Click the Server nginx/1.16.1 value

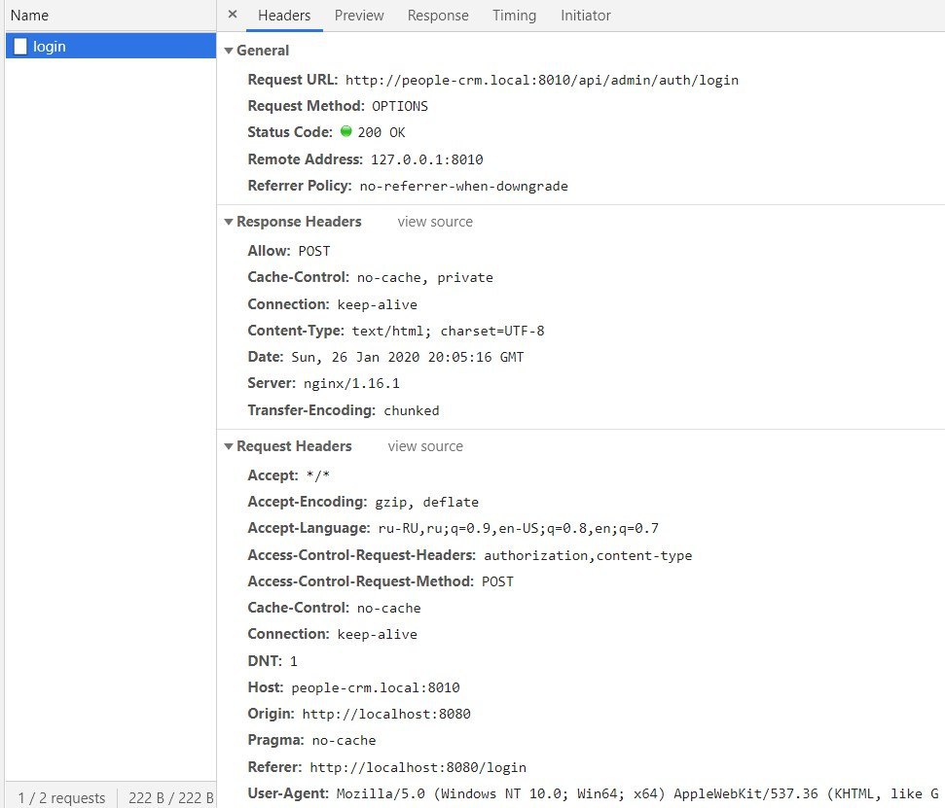tap(351, 383)
